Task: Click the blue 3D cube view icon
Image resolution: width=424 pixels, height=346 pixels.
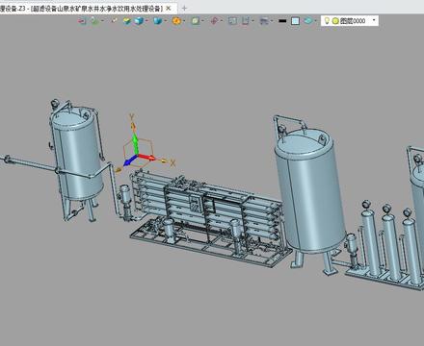Action: pyautogui.click(x=139, y=21)
